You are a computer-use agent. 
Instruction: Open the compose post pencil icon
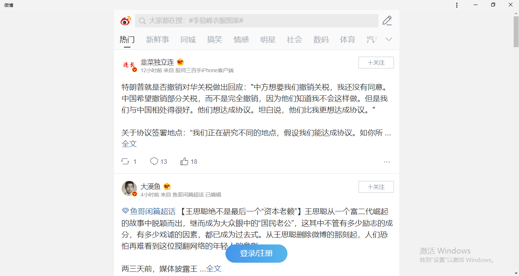pos(387,21)
